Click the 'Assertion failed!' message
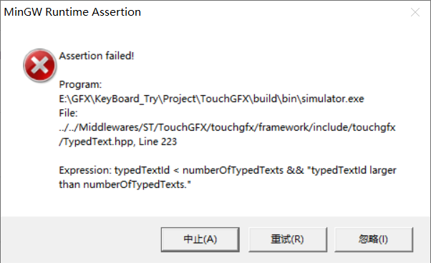This screenshot has height=263, width=431. tap(97, 56)
